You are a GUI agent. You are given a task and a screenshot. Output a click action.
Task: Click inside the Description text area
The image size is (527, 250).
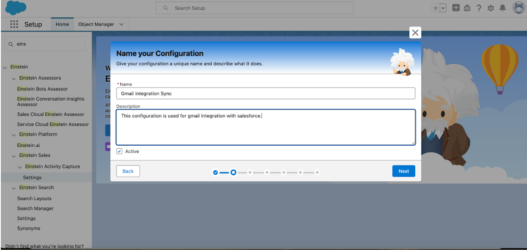265,127
